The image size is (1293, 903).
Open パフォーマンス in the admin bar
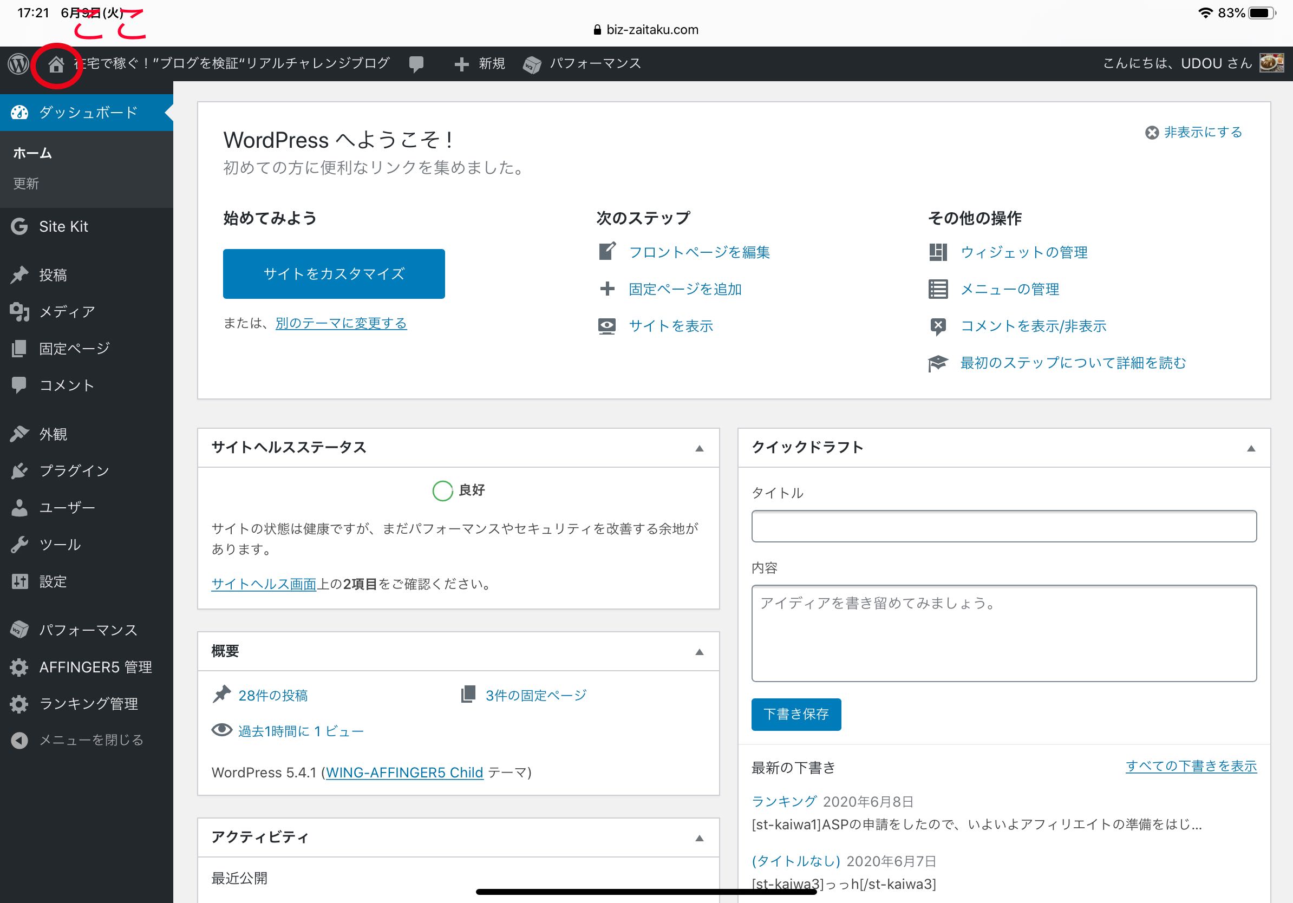pyautogui.click(x=595, y=64)
